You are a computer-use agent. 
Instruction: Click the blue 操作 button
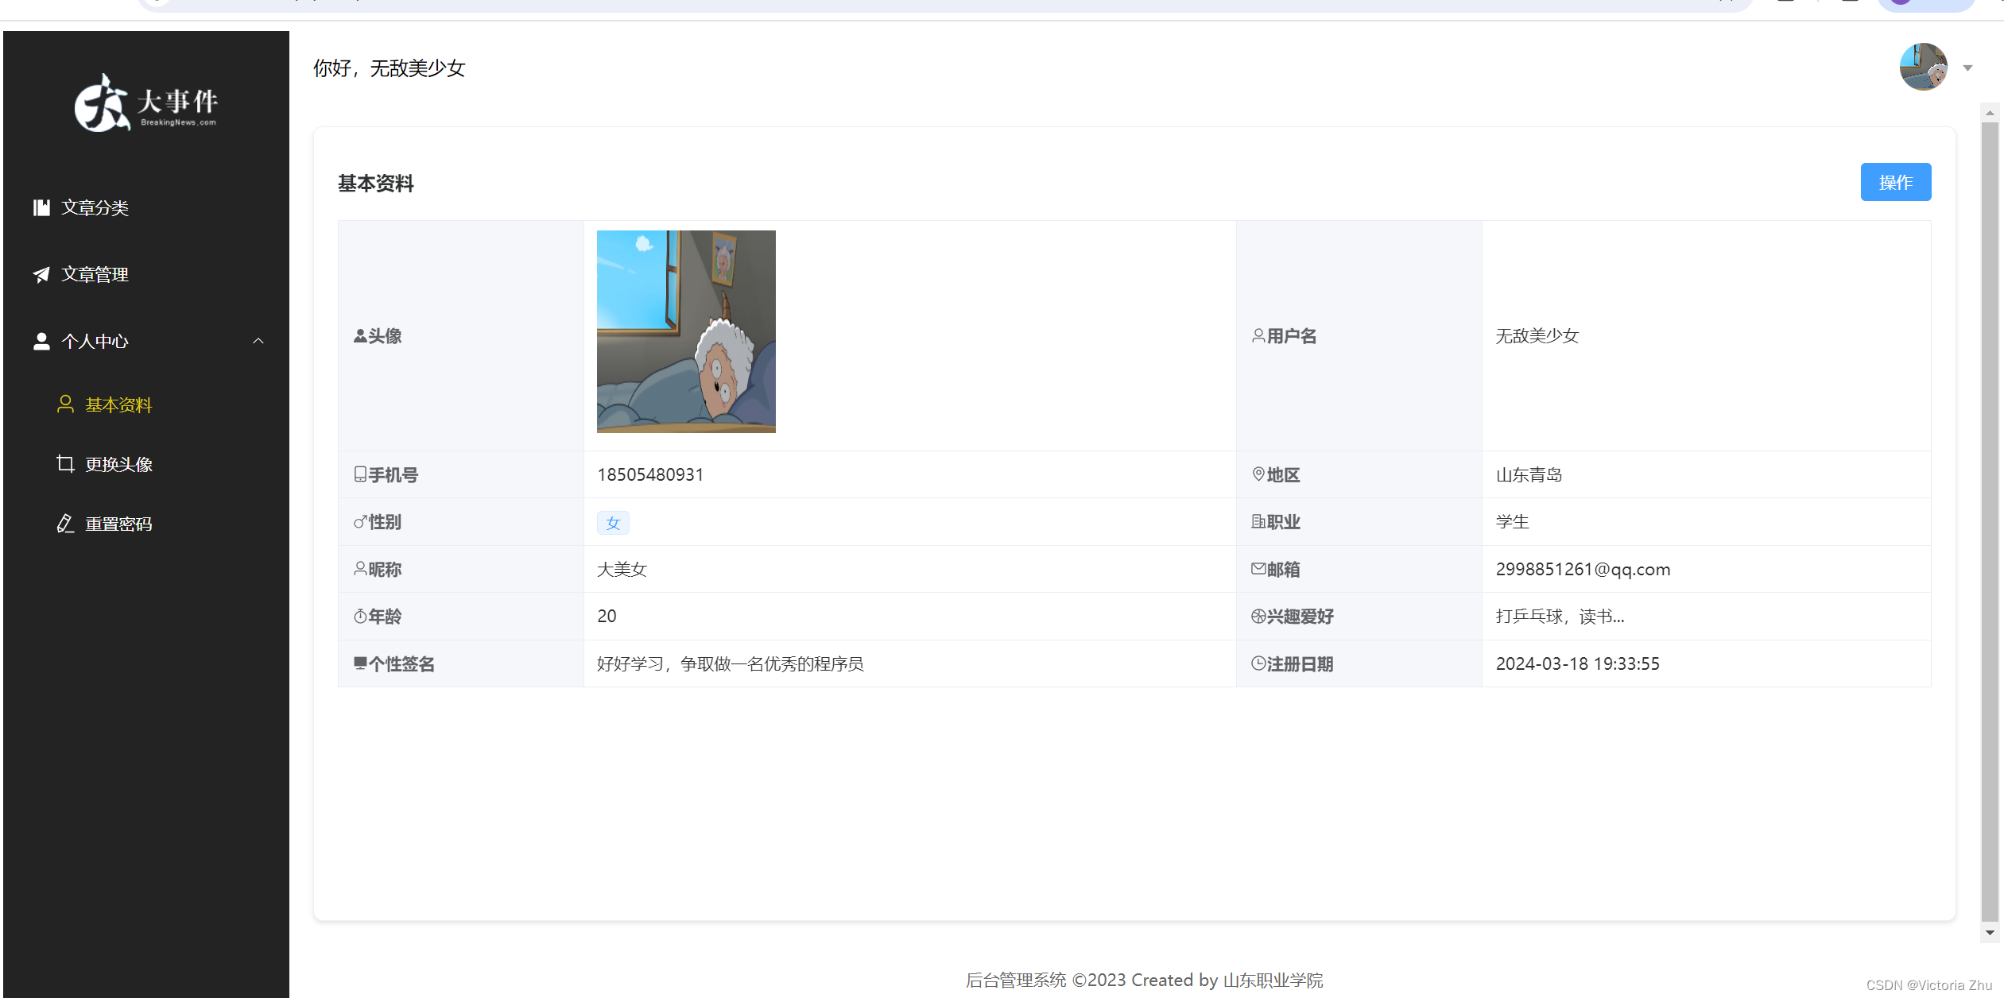(x=1896, y=182)
